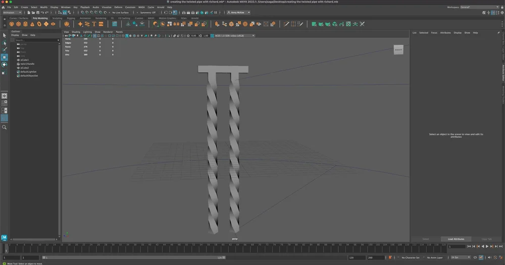Toggle the workspace lock icon
The width and height of the screenshot is (505, 265).
(x=502, y=7)
